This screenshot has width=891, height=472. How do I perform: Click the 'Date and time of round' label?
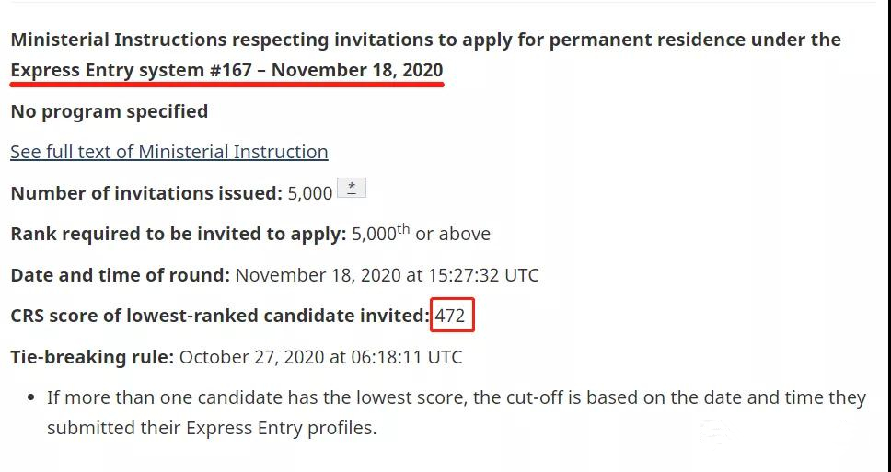pos(120,275)
